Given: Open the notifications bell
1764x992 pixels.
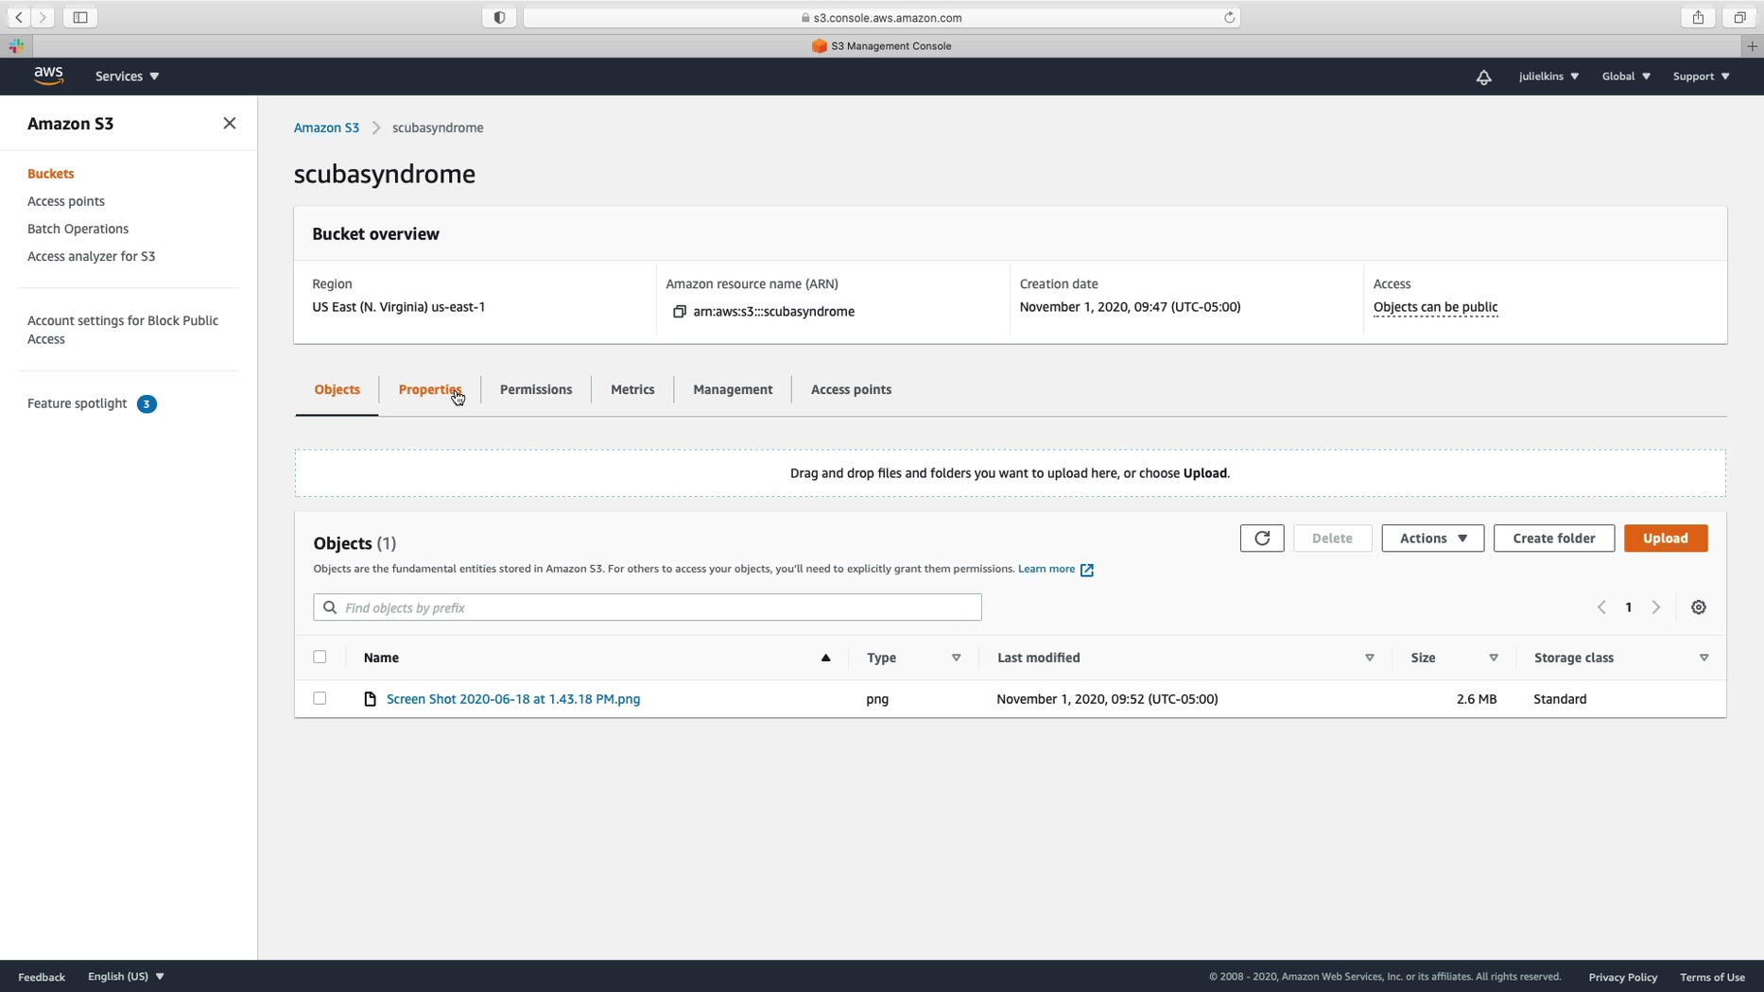Looking at the screenshot, I should [x=1483, y=77].
